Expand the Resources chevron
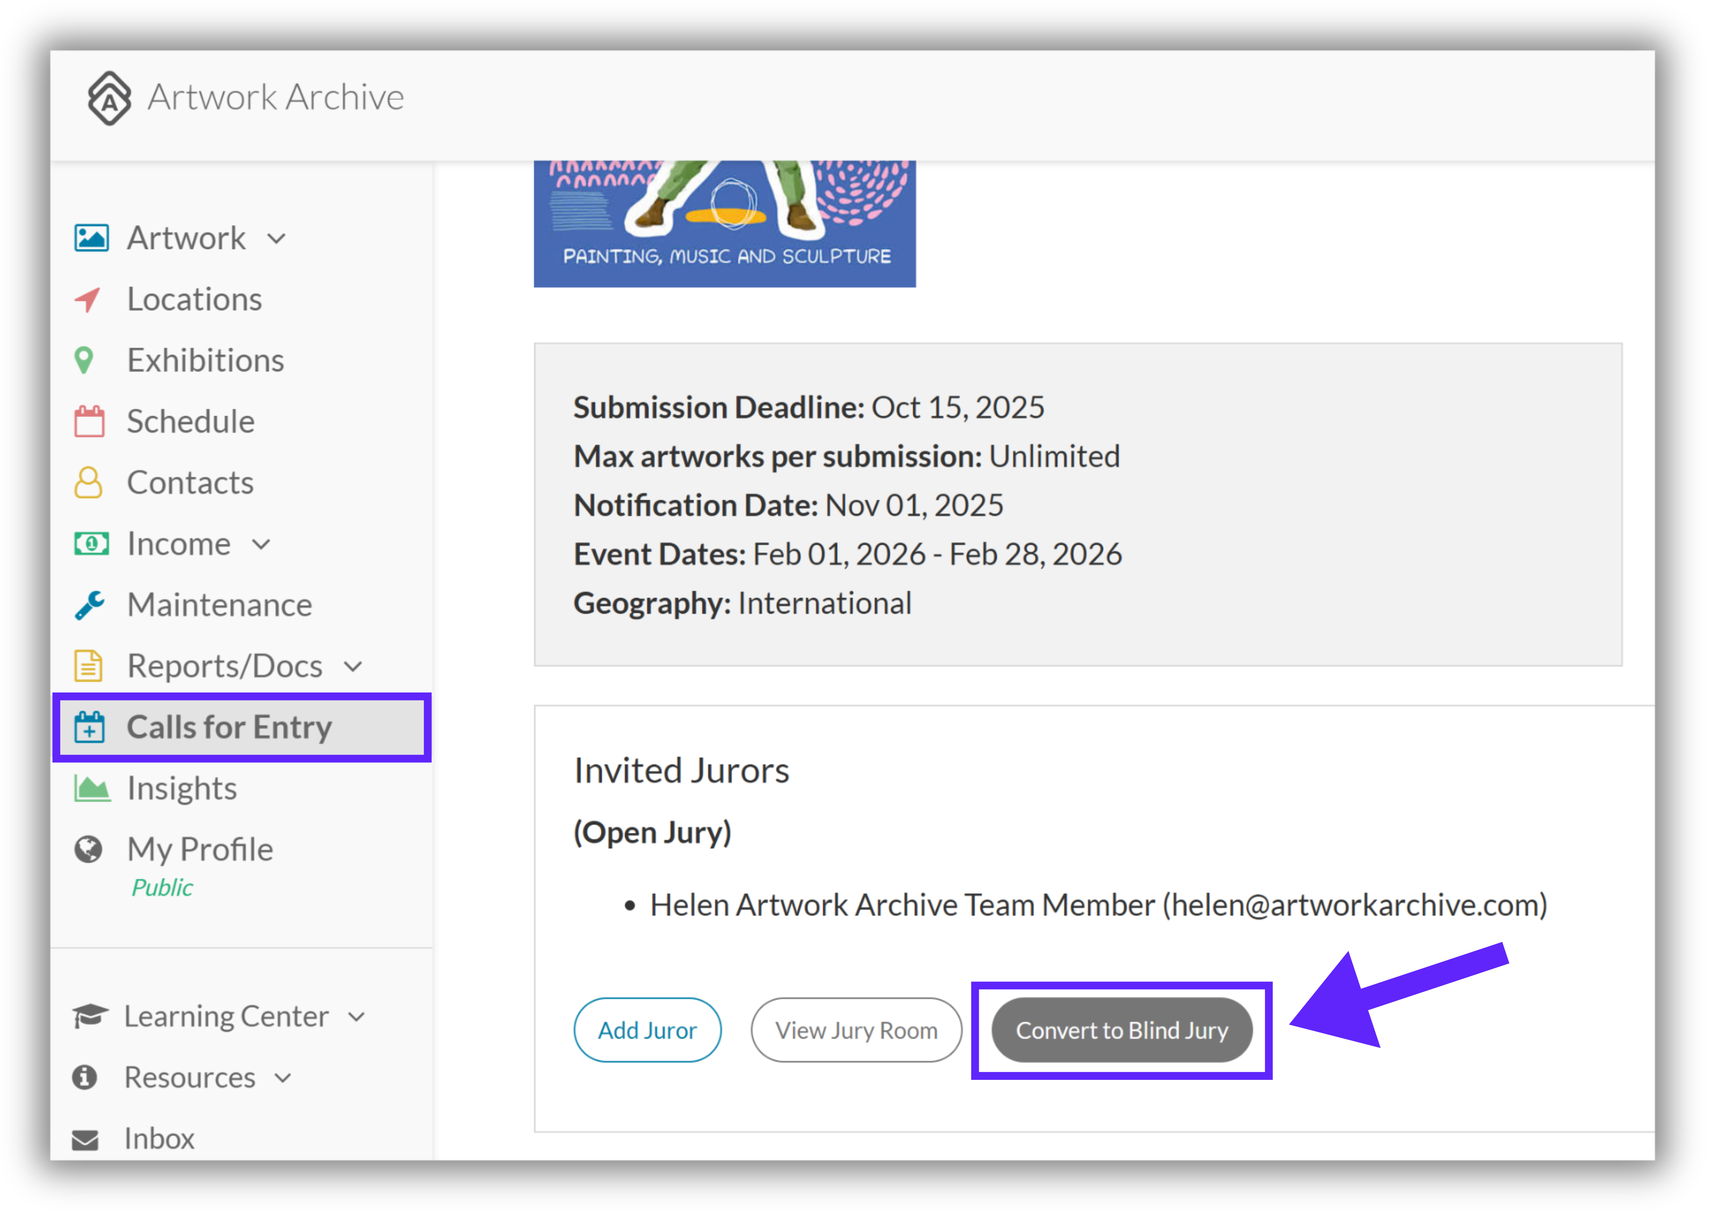The image size is (1710, 1214). pyautogui.click(x=282, y=1079)
